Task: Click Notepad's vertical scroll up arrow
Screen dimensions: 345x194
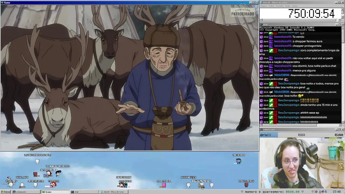Action: [343, 9]
